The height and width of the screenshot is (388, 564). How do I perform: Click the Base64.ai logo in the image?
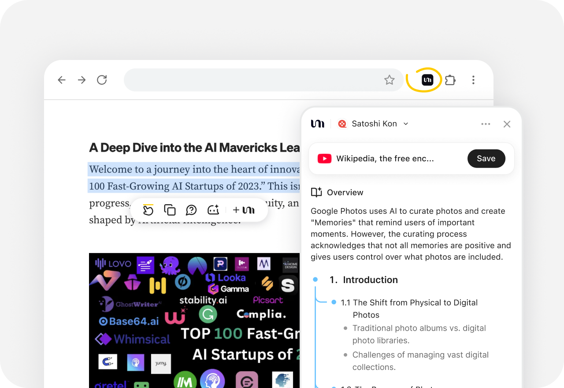[x=129, y=321]
